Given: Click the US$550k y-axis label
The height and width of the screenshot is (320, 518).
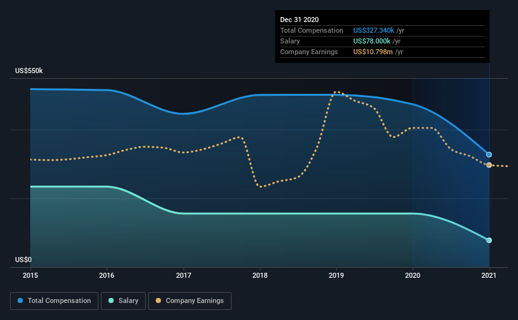Looking at the screenshot, I should 29,71.
